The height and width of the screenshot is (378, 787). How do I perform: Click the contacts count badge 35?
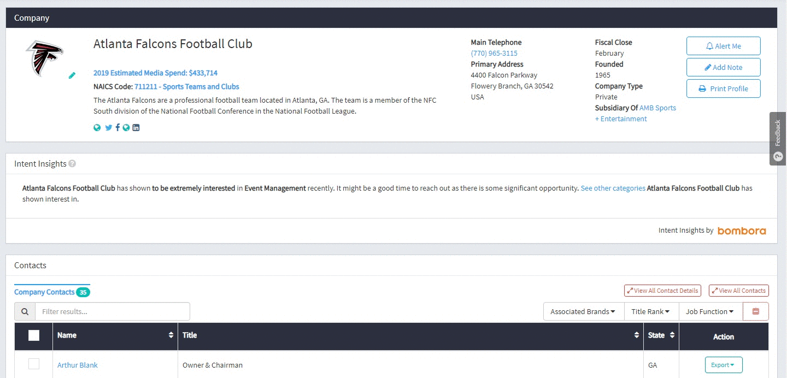pyautogui.click(x=83, y=292)
